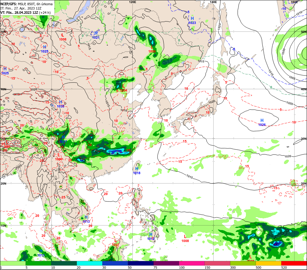Choose the magenta 100 mm legend swatch
Screen dimensions: 307x270
[192, 263]
